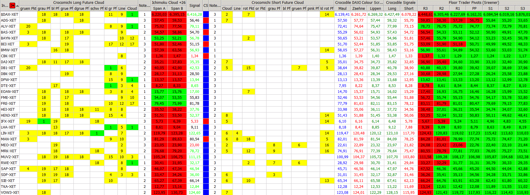Click the blue CS cell for $DAX-XET
530x195 pixels.
(x=206, y=14)
